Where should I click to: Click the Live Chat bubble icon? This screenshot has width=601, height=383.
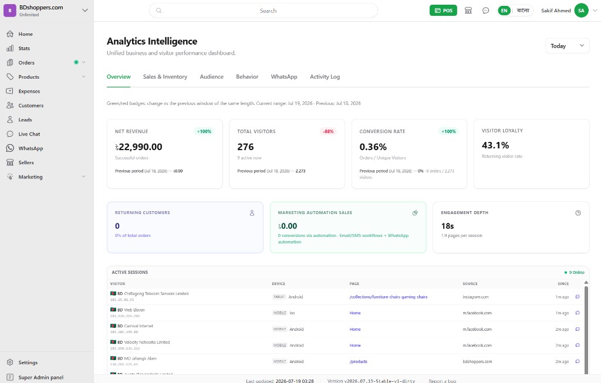[x=10, y=134]
